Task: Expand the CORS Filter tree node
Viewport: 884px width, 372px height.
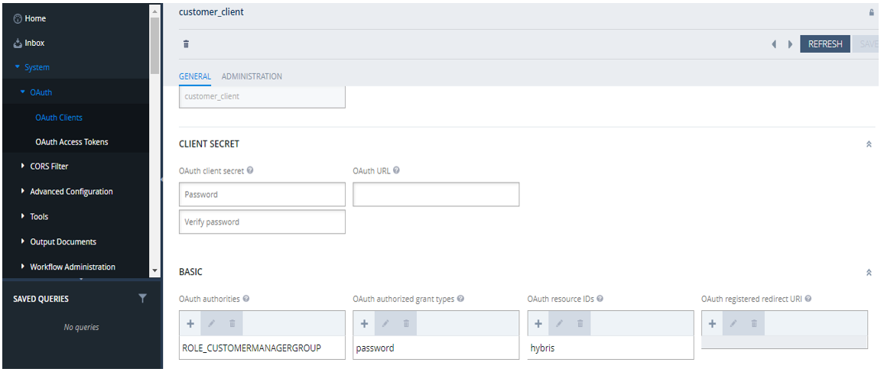Action: (x=23, y=166)
